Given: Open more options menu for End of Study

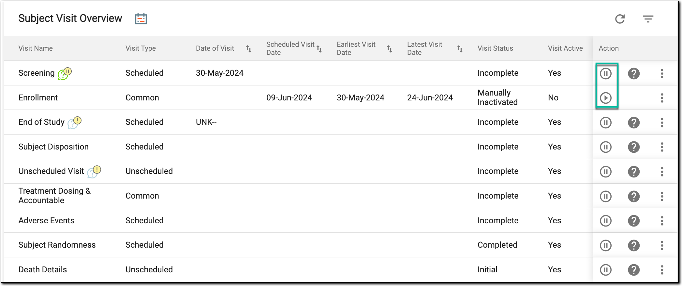Looking at the screenshot, I should 662,123.
